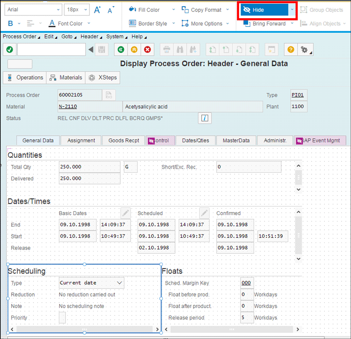Switch to the Dates/Qties tab
Screen dimensions: 351x339
point(196,140)
